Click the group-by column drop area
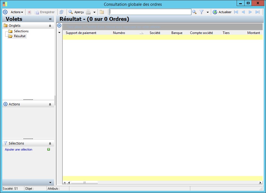 click(x=163, y=27)
